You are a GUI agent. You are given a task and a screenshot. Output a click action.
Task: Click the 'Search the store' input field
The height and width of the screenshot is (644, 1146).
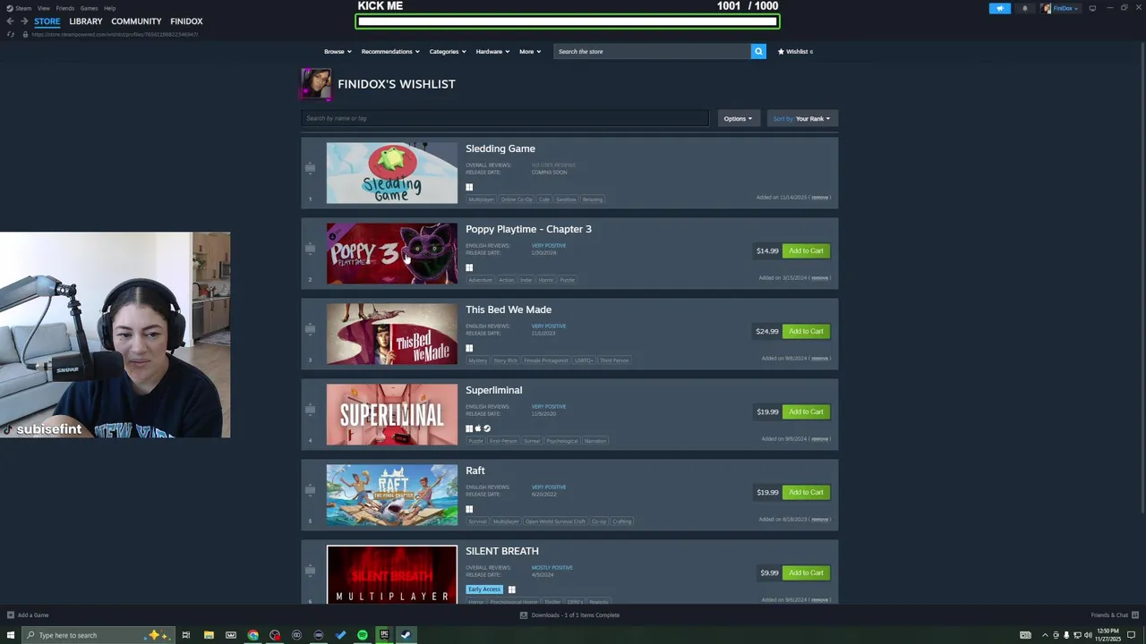pos(652,51)
